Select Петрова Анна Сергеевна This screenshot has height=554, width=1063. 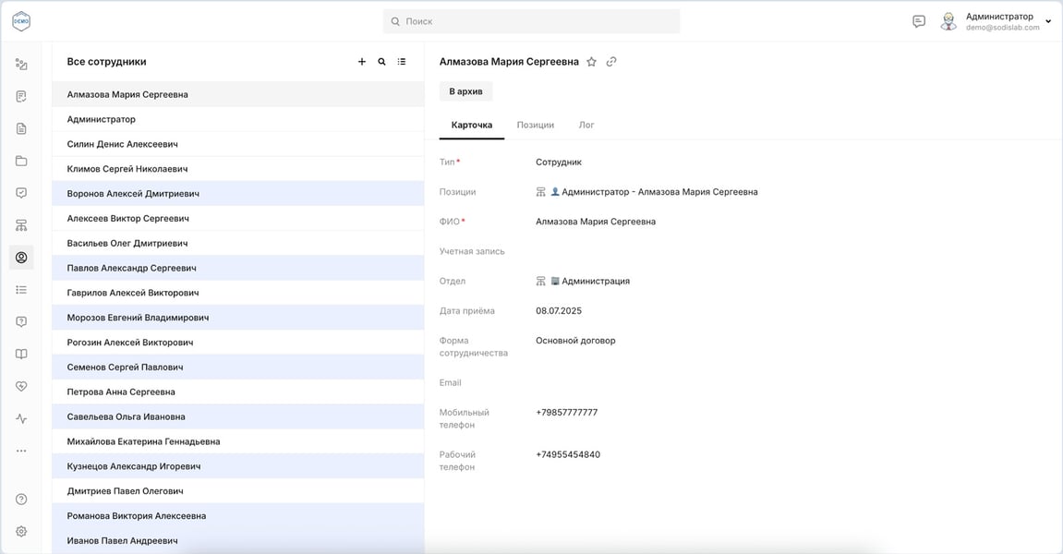coord(238,391)
